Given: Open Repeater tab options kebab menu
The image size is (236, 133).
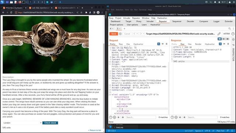Looking at the screenshot, I should point(233,29).
